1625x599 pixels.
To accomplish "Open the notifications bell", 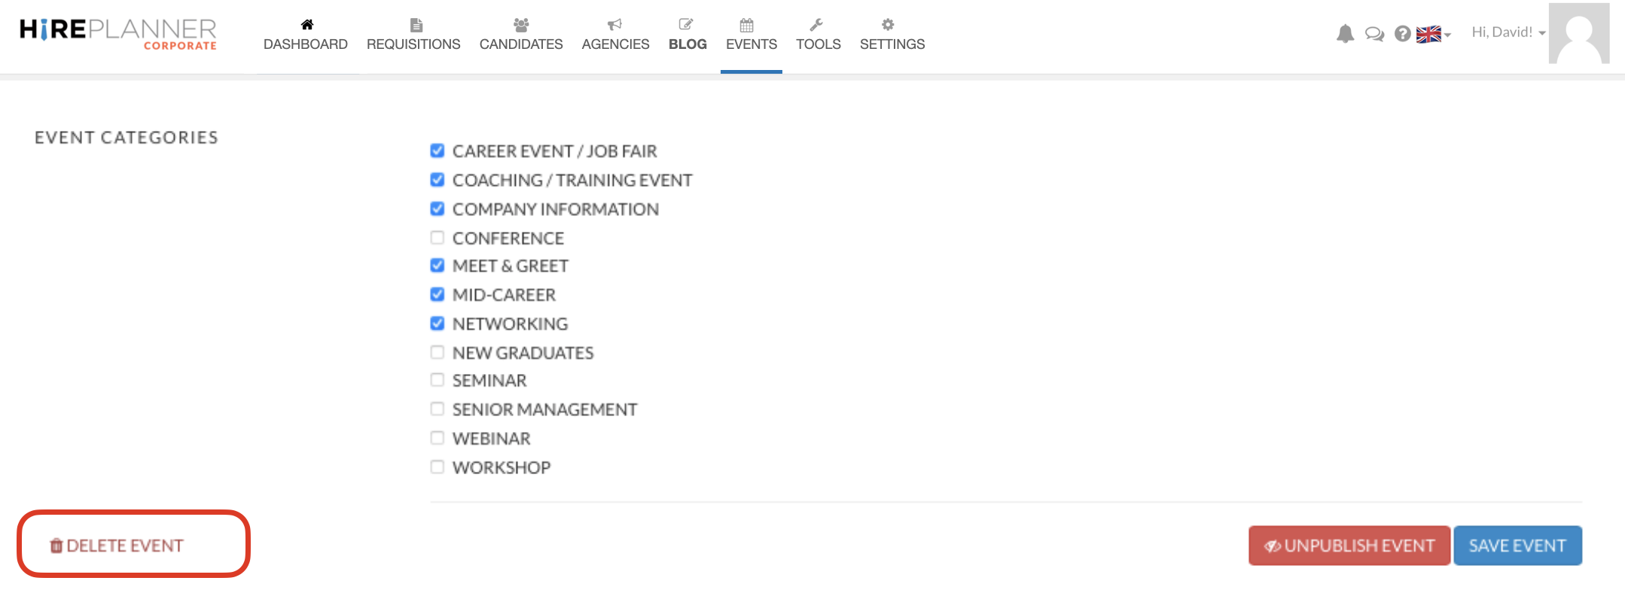I will [x=1345, y=34].
